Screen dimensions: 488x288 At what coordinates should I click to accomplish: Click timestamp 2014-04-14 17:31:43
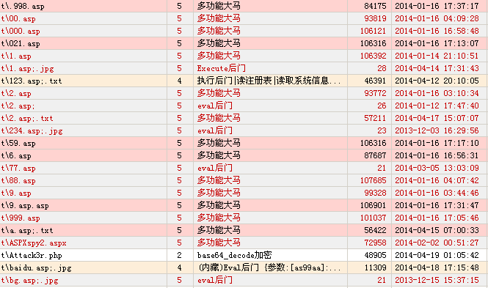click(x=437, y=68)
